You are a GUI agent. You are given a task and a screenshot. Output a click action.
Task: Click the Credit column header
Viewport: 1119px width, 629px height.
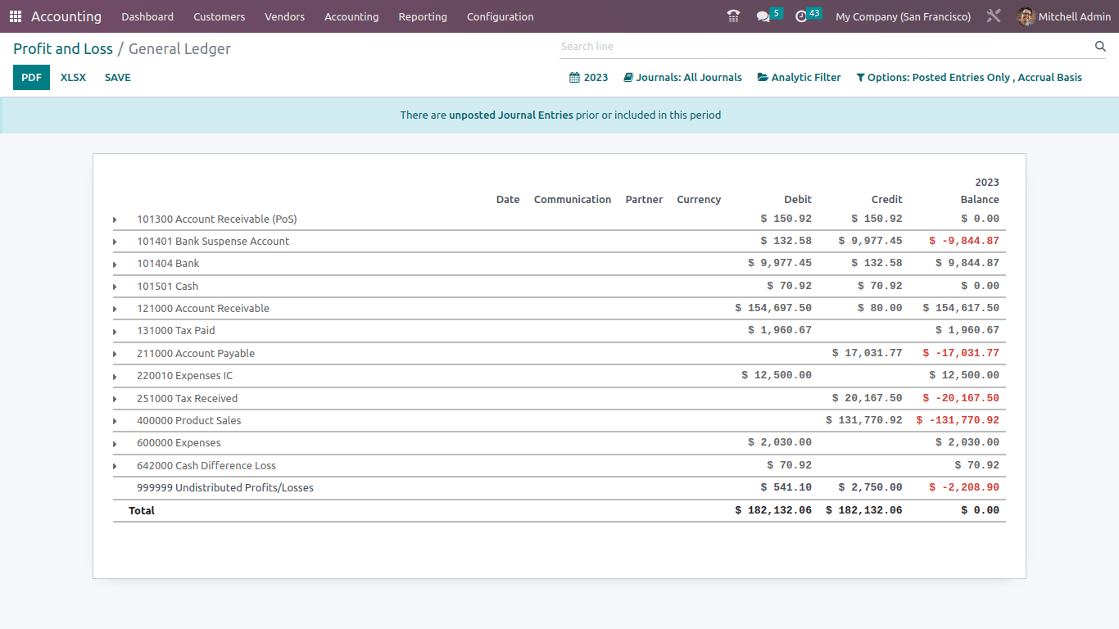pos(886,200)
